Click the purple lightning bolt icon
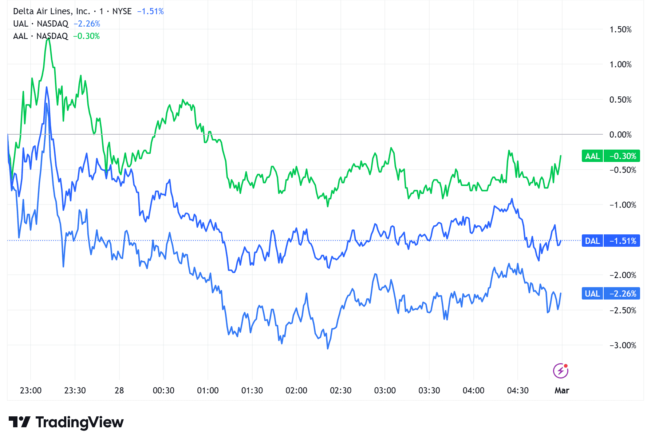This screenshot has height=444, width=651. click(x=560, y=371)
